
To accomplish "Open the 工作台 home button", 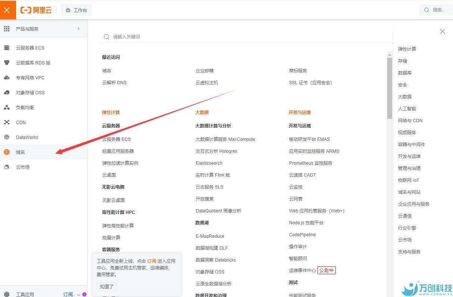I will pos(76,10).
